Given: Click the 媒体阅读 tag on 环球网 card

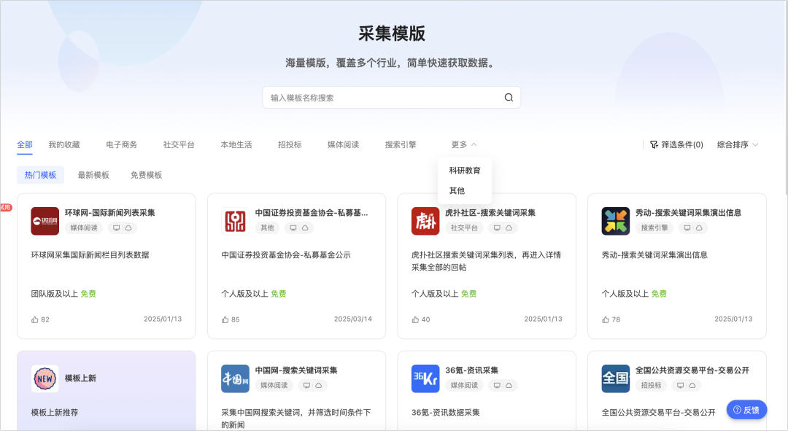Looking at the screenshot, I should click(84, 228).
